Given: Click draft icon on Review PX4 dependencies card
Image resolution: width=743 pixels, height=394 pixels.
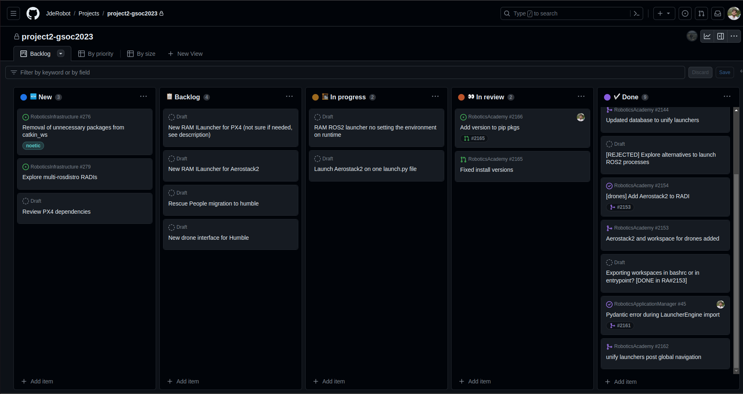Looking at the screenshot, I should (x=26, y=201).
